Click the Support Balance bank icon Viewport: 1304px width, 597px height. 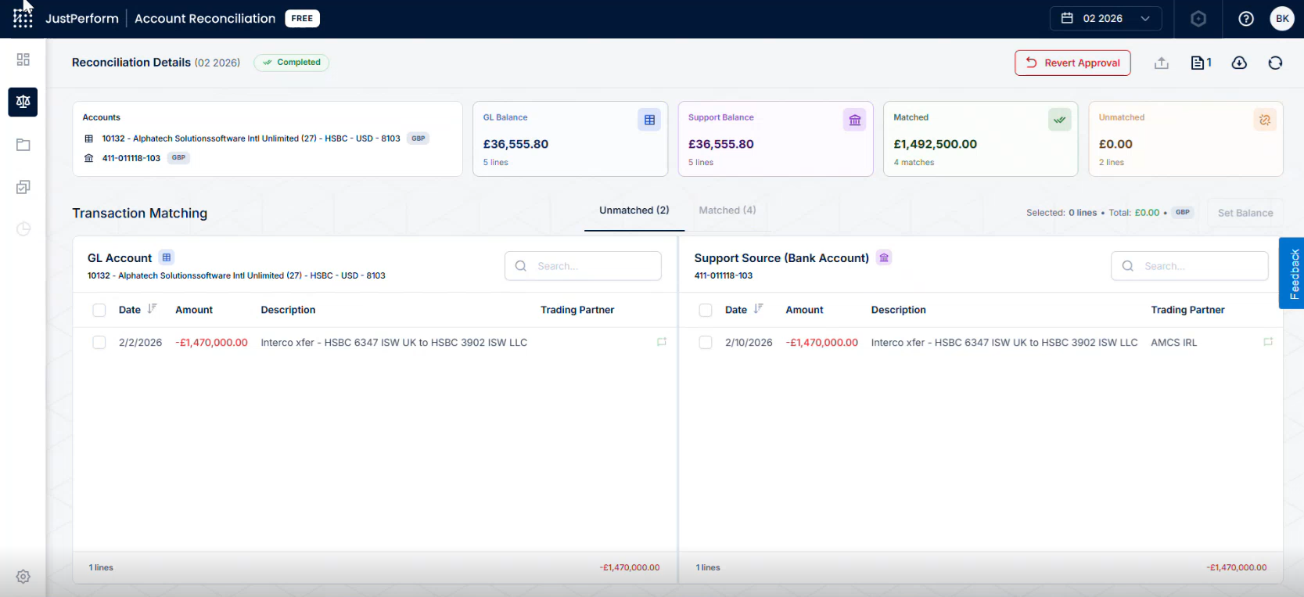(855, 120)
